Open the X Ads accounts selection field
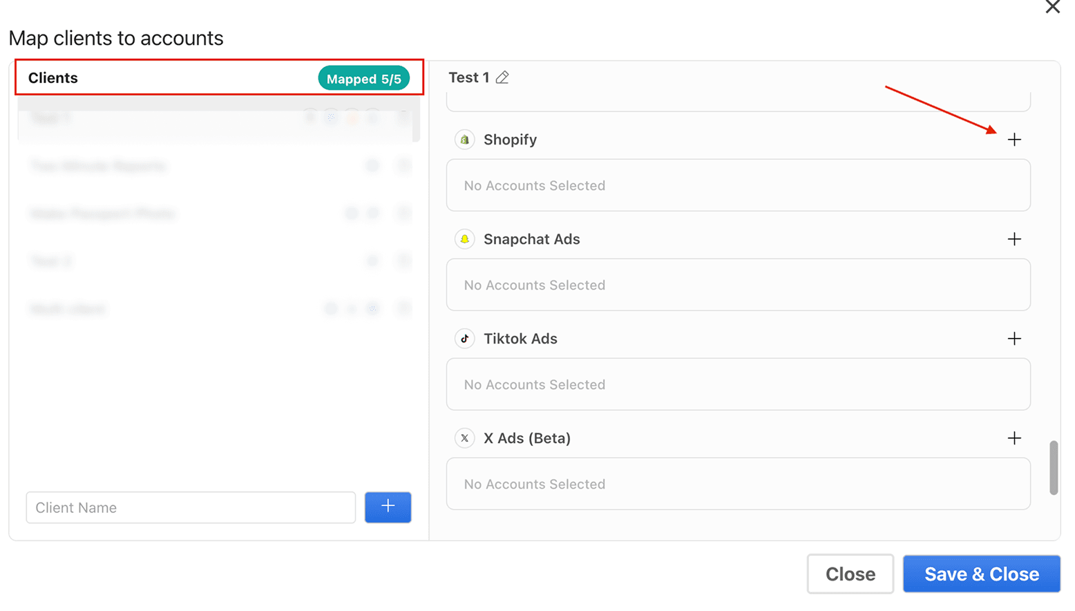1075x611 pixels. (738, 484)
